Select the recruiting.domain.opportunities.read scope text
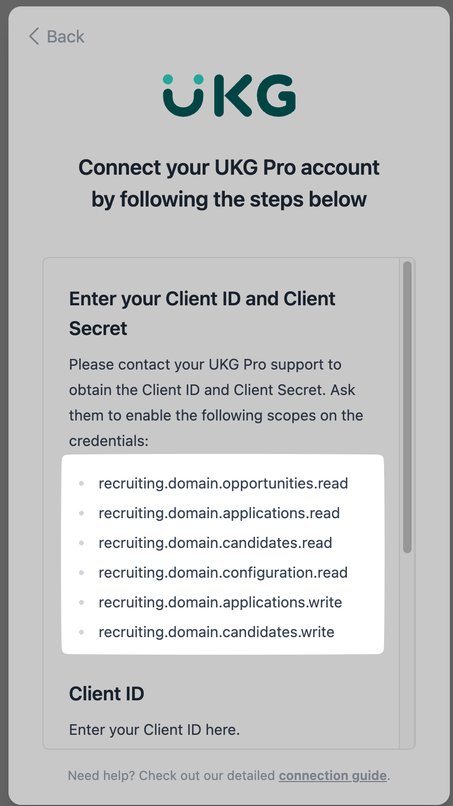This screenshot has width=453, height=806. [x=223, y=484]
